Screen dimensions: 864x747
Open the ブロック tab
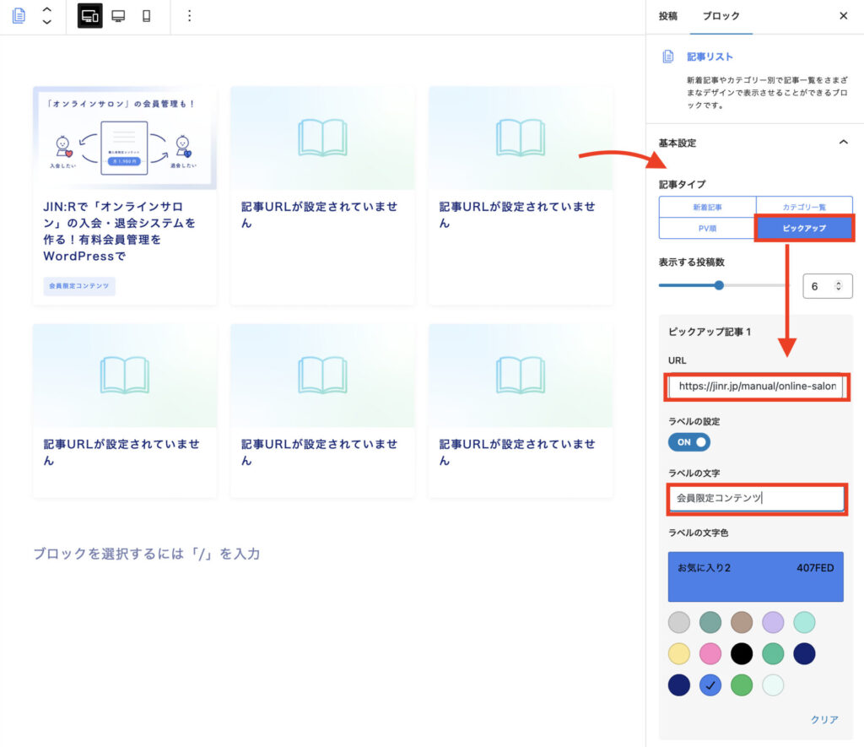721,15
